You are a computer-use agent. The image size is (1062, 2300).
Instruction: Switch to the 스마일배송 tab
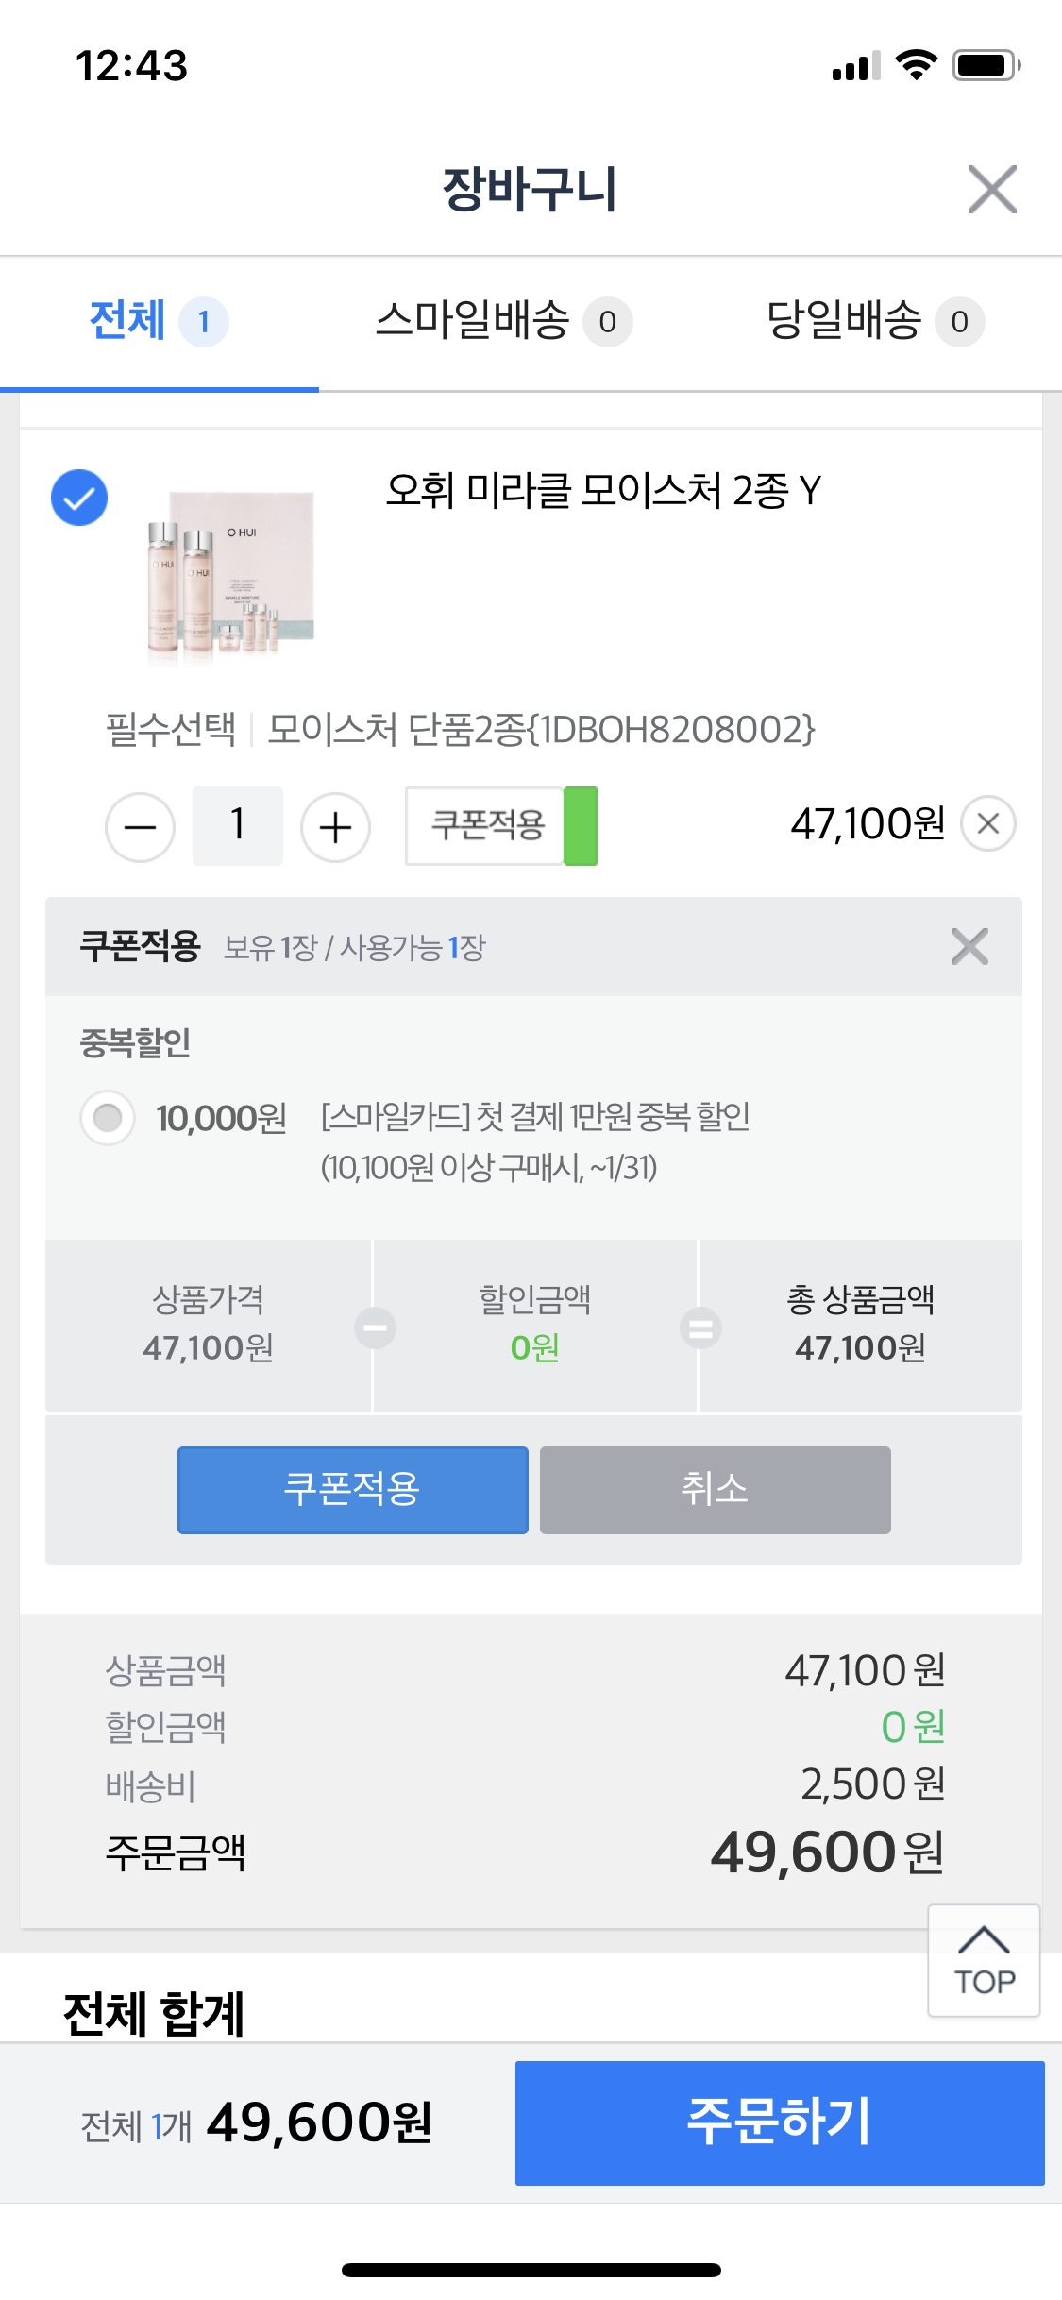coord(502,322)
